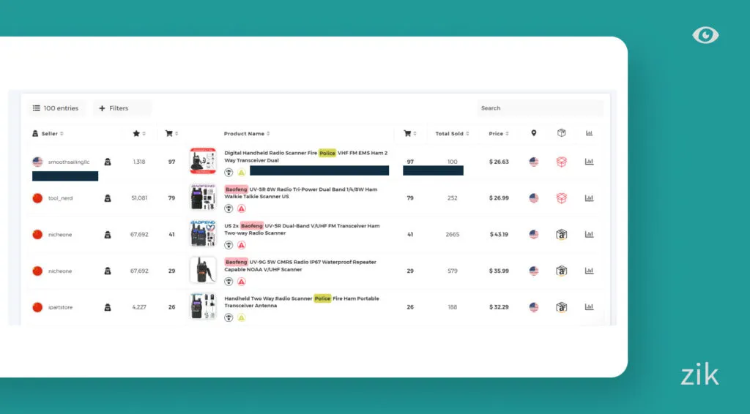Open the chart icon in $35.99 row
The width and height of the screenshot is (750, 414).
(590, 271)
